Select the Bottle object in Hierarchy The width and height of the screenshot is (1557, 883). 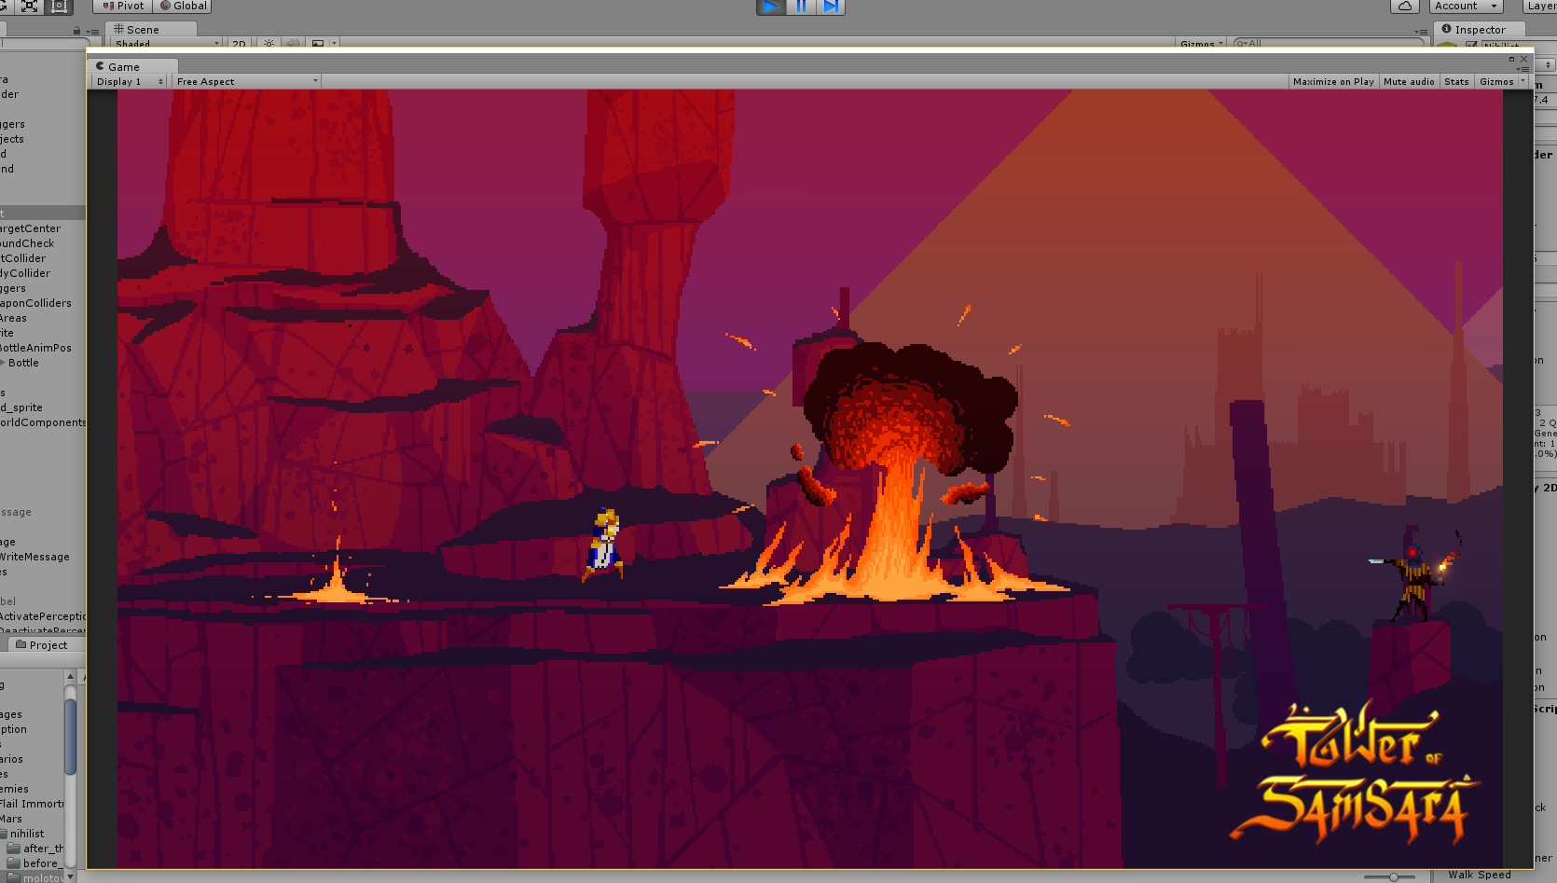click(x=23, y=363)
